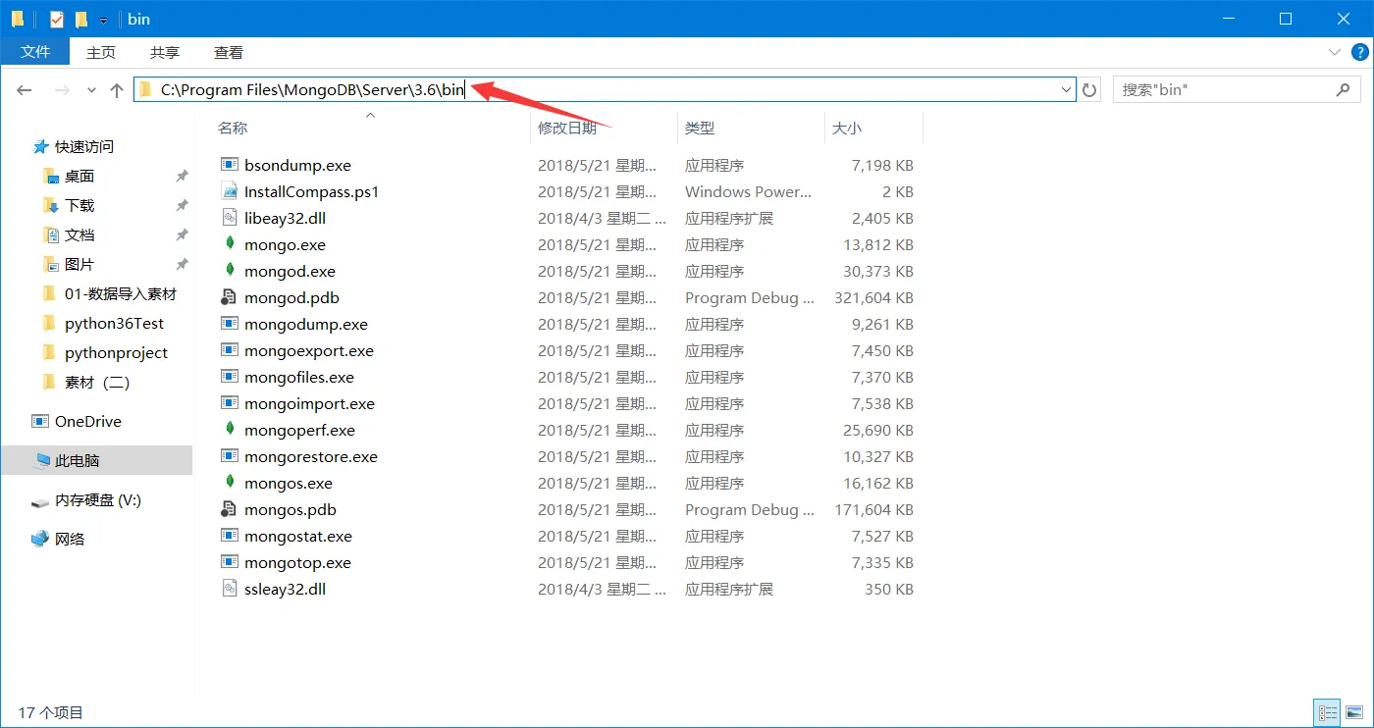Click the InstallCompass.ps1 script icon
This screenshot has height=728, width=1374.
tap(230, 191)
